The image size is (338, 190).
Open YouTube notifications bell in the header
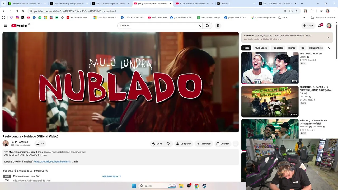(320, 26)
